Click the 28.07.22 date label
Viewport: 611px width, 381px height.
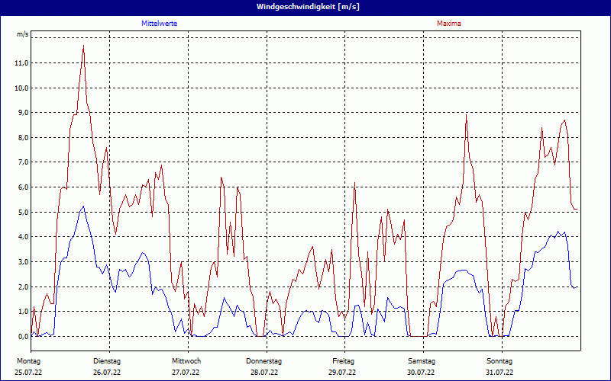tap(264, 373)
